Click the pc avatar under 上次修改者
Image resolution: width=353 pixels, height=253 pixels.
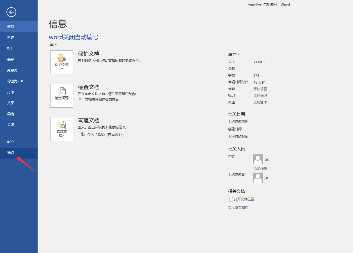[x=258, y=178]
